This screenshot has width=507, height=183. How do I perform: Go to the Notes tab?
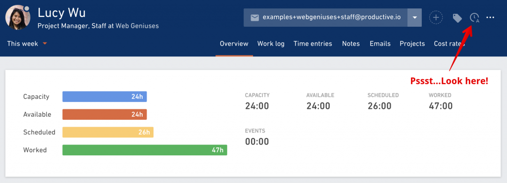coord(351,44)
